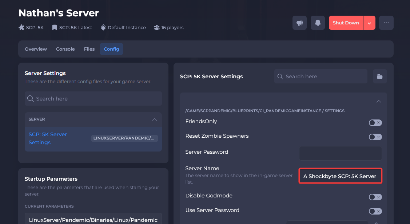Click the Disable Godmode label
The image size is (410, 224).
tap(209, 196)
